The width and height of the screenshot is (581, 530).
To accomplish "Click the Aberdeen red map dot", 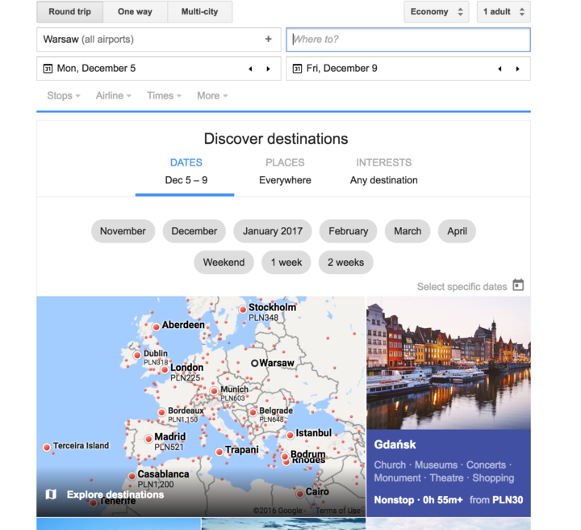I will coord(156,326).
